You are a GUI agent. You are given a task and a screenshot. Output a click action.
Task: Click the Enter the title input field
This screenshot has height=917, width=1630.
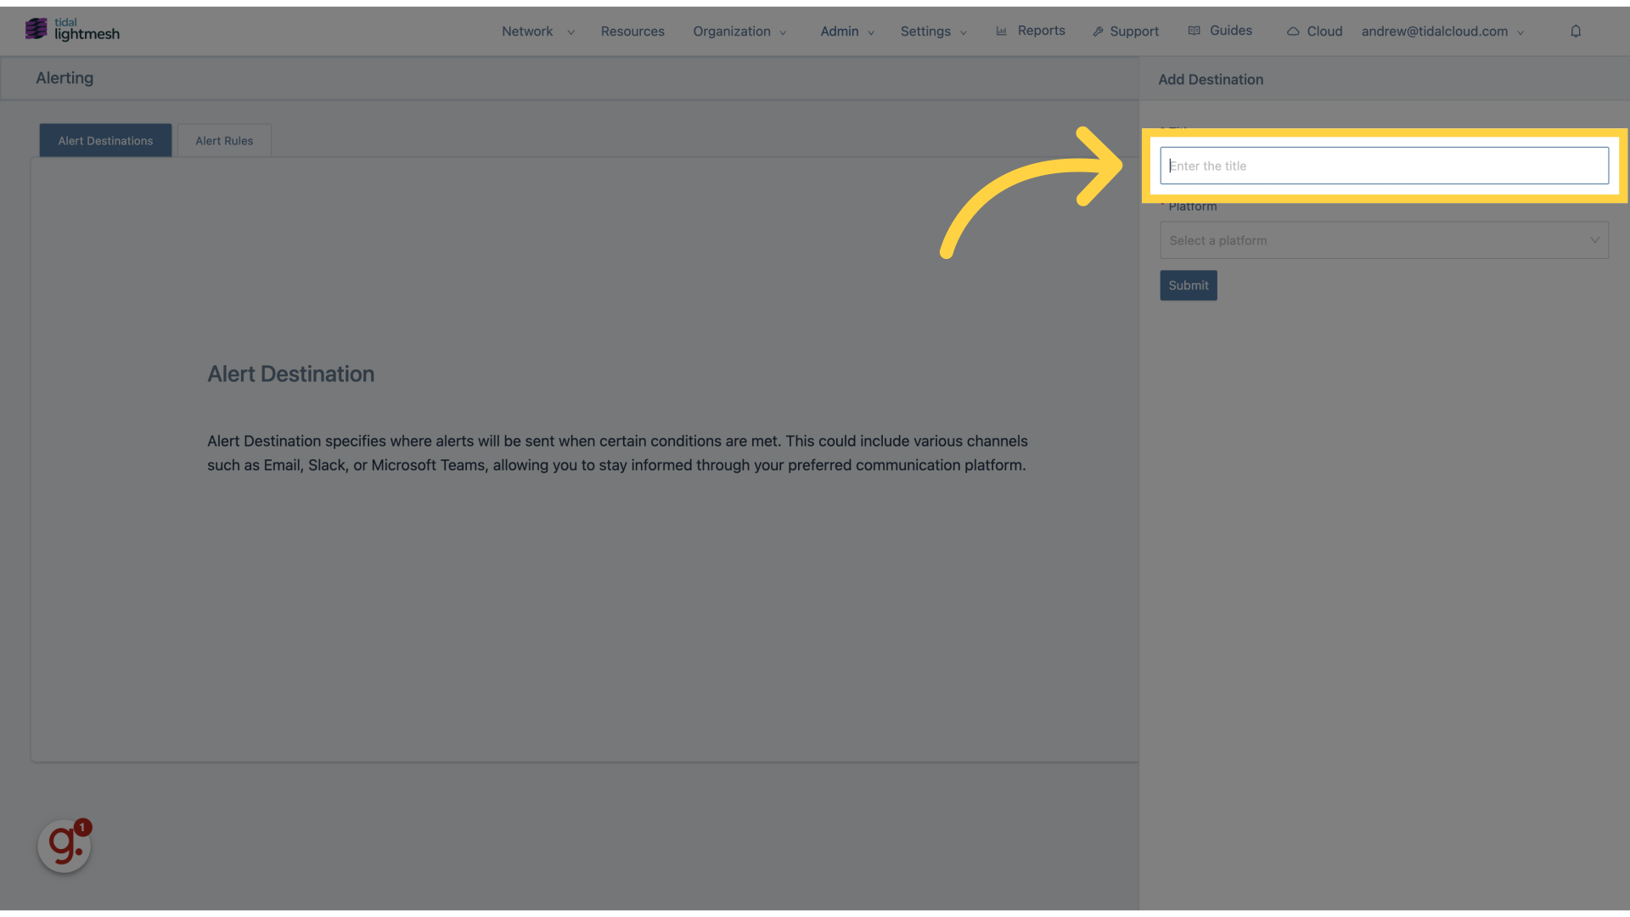pyautogui.click(x=1385, y=165)
